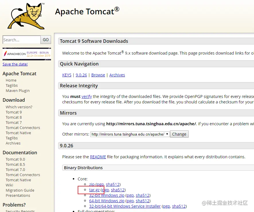Open Archives in the Download sidebar

point(13,143)
